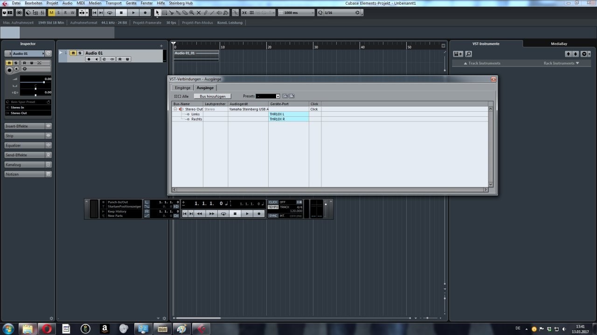This screenshot has width=597, height=335.
Task: Select Stereo In input routing in Inspector
Action: pos(28,107)
